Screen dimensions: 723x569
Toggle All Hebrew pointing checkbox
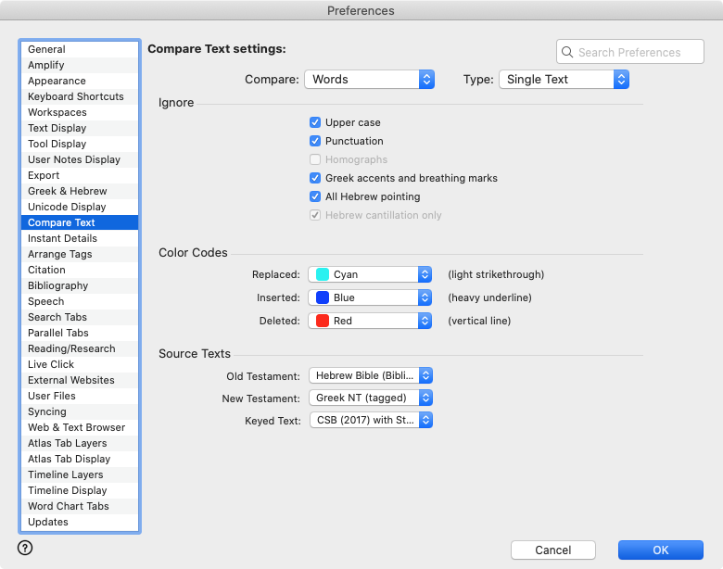(315, 196)
